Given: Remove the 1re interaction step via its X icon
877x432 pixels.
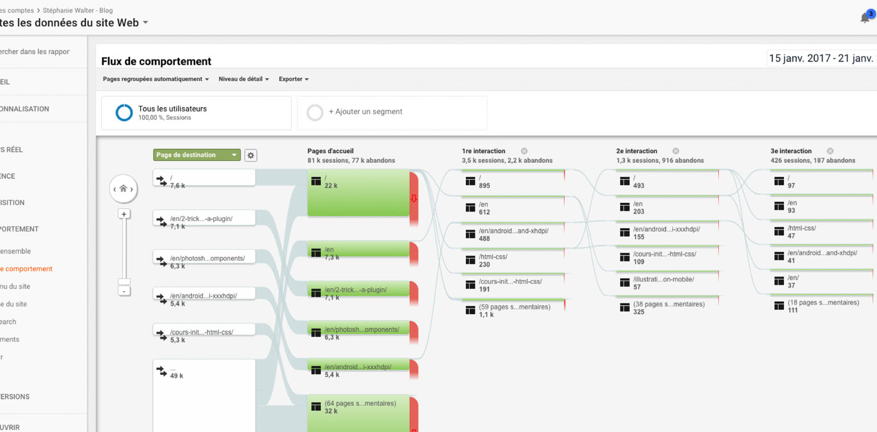Looking at the screenshot, I should tap(524, 151).
